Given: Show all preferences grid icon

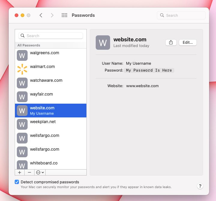Looking at the screenshot, I should pos(64,15).
